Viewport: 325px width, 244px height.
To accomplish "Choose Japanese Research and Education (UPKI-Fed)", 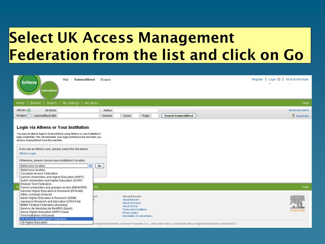I will click(x=57, y=201).
